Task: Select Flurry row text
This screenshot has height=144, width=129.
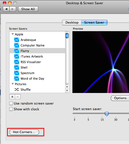Action: (x=25, y=51)
